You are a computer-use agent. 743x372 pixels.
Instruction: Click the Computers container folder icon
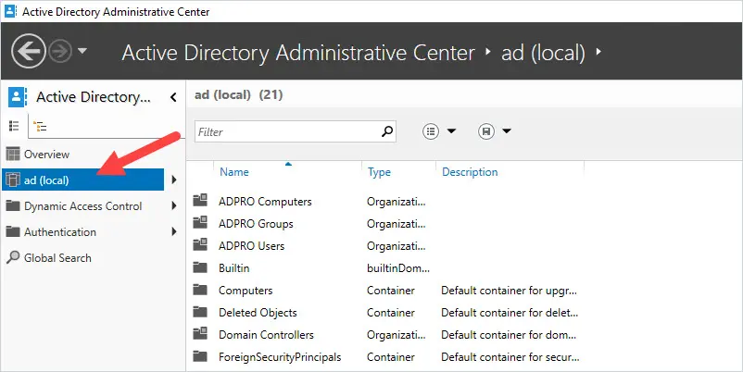coord(200,290)
